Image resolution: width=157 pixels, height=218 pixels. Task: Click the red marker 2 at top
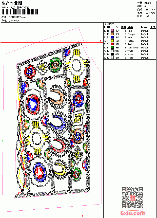point(101,41)
